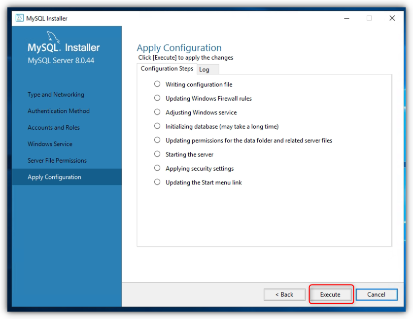Minimize the MySQL Installer window
This screenshot has height=319, width=413.
[346, 18]
